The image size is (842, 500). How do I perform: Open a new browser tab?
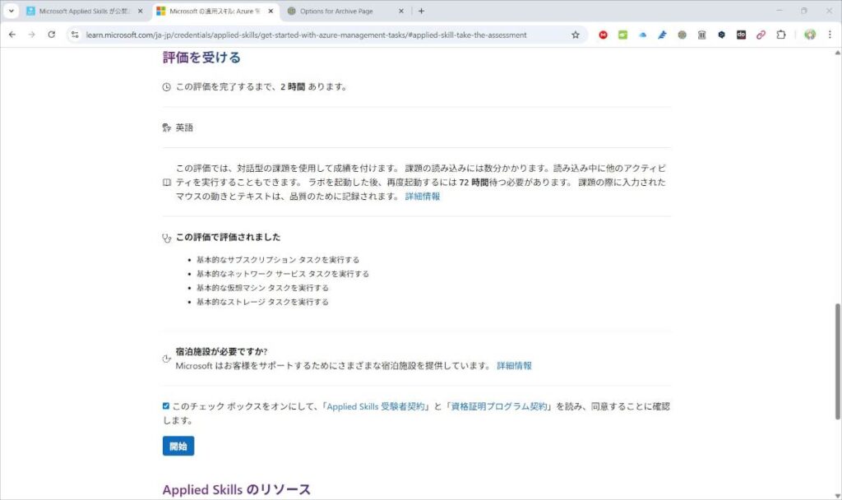coord(422,11)
